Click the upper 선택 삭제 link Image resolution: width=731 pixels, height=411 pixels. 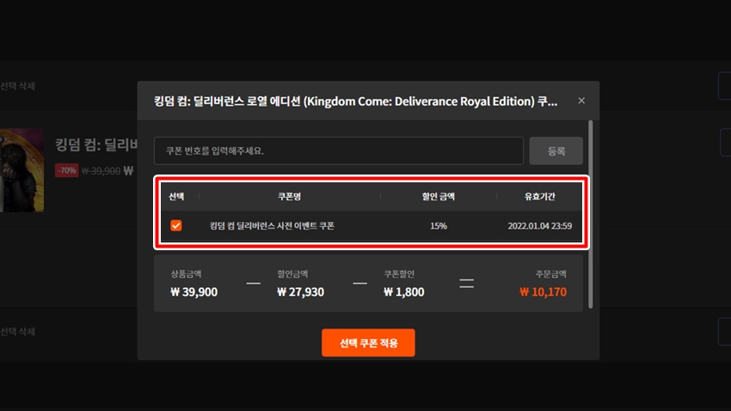pyautogui.click(x=18, y=86)
